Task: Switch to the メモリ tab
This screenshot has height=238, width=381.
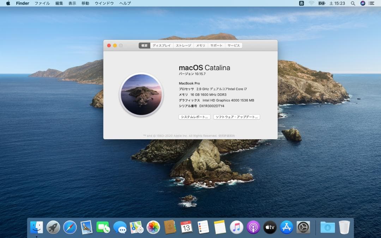Action: (x=201, y=45)
